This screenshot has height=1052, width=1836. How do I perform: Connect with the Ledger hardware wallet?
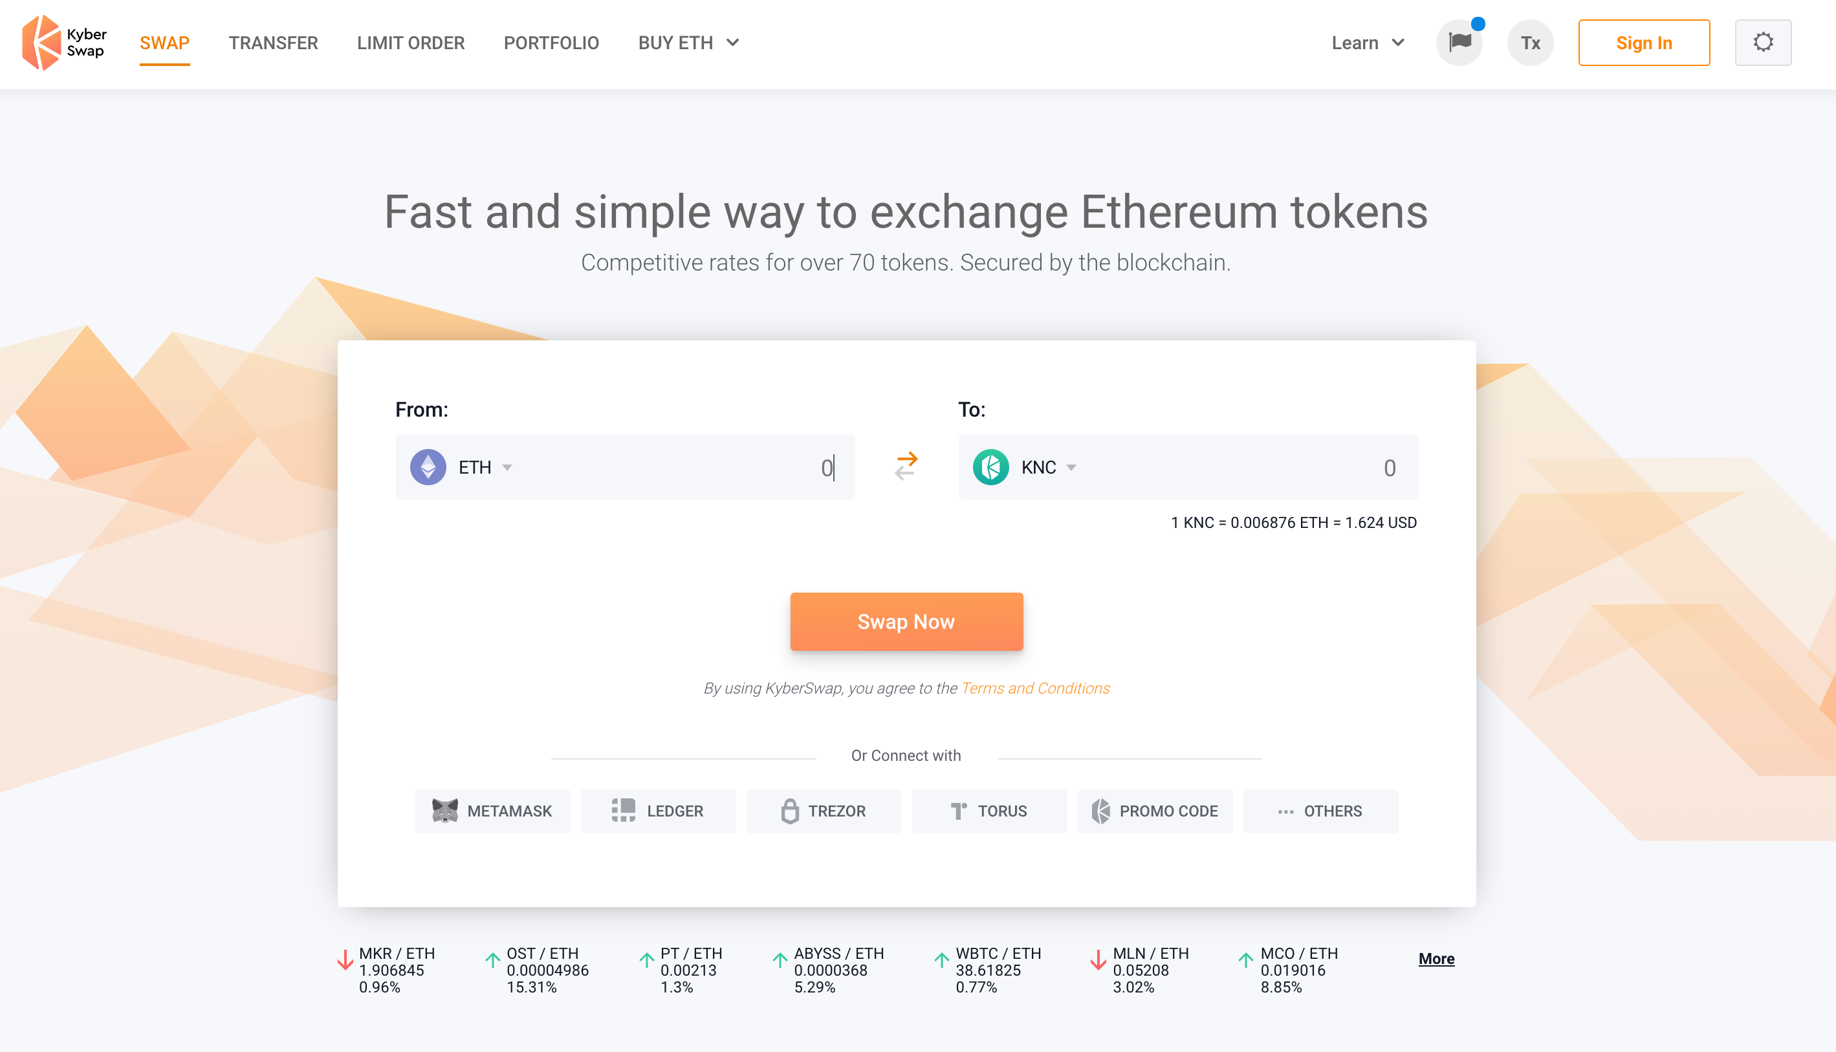click(x=658, y=811)
